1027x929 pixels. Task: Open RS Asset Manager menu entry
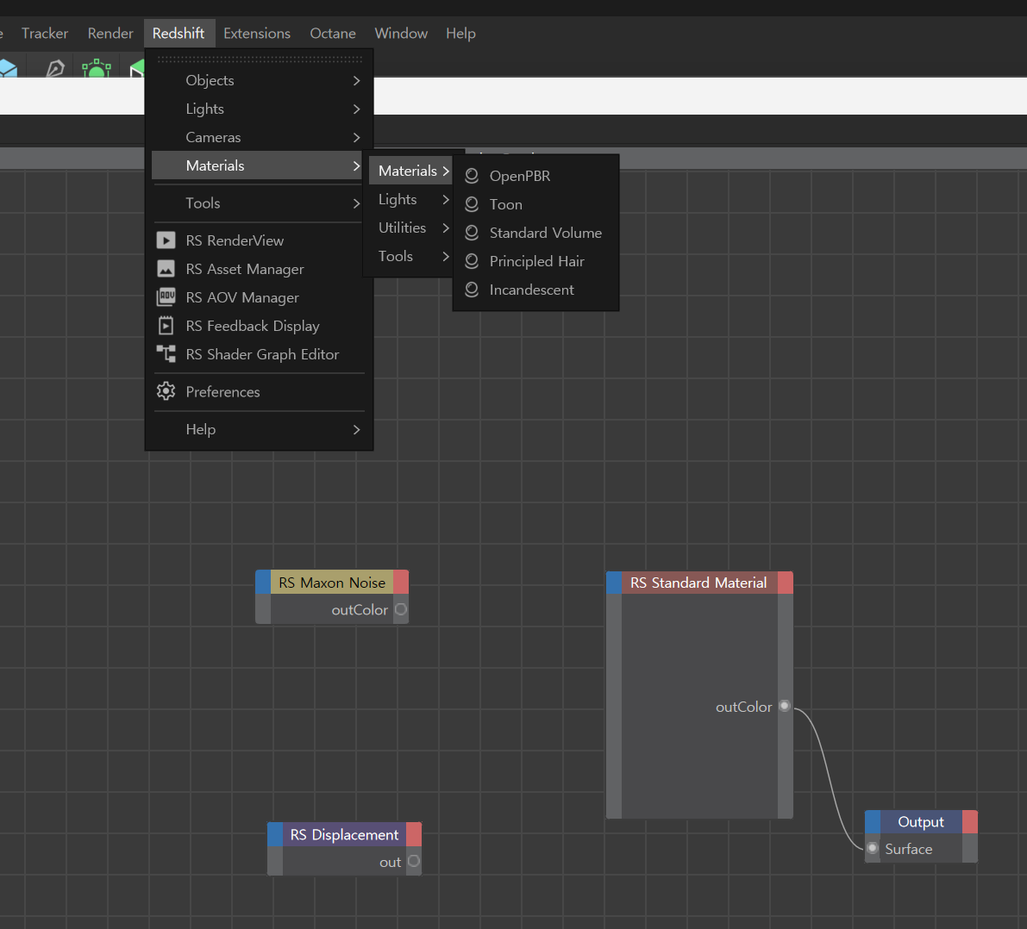pos(259,269)
